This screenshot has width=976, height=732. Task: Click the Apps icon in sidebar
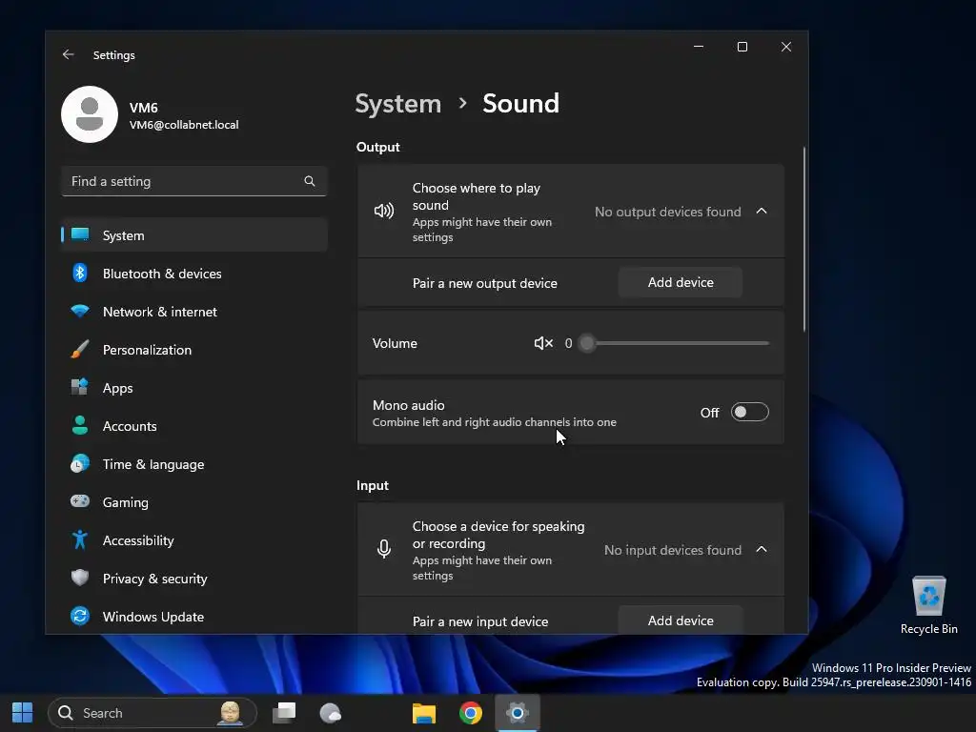80,387
